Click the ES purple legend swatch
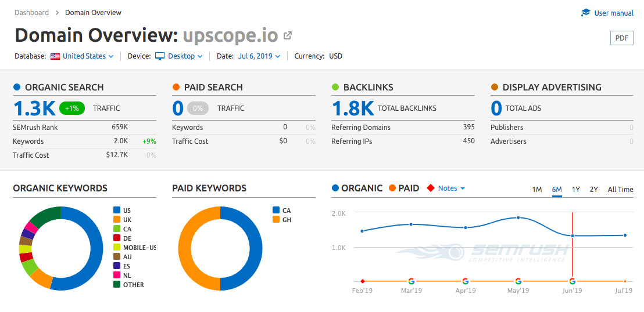The image size is (644, 312). pos(117,266)
